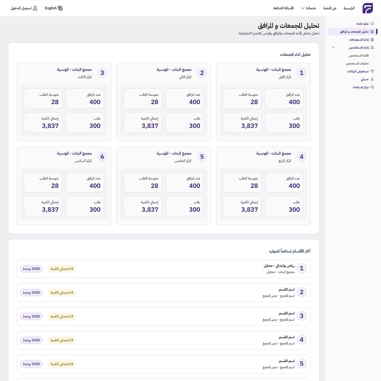Click the إجمالي الكمية tile in المركز السادس card
The width and height of the screenshot is (381, 381).
point(43,206)
